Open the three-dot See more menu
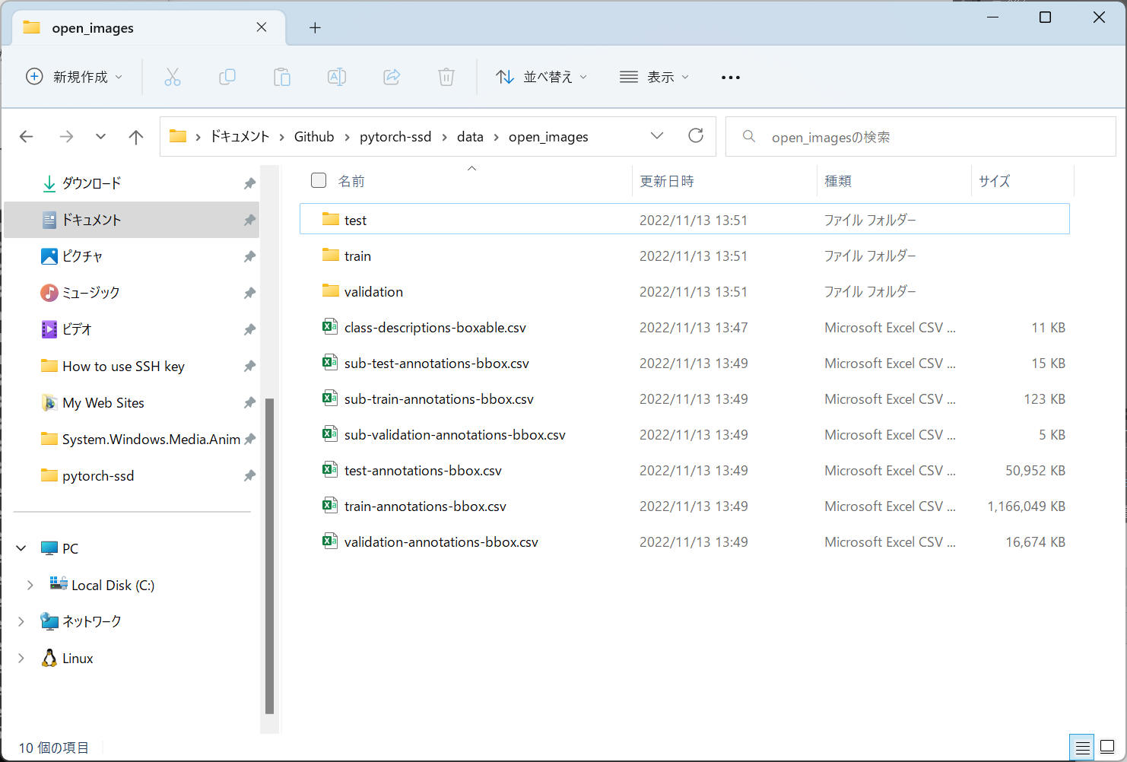Image resolution: width=1127 pixels, height=762 pixels. click(731, 78)
